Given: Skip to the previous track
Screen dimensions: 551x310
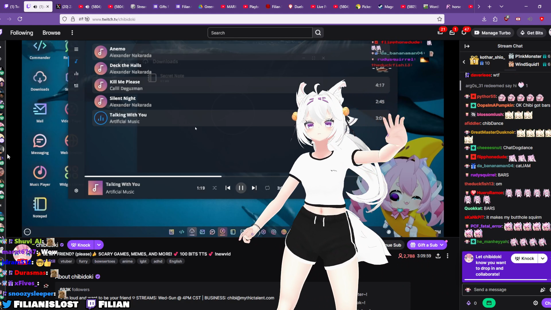Looking at the screenshot, I should pos(228,188).
